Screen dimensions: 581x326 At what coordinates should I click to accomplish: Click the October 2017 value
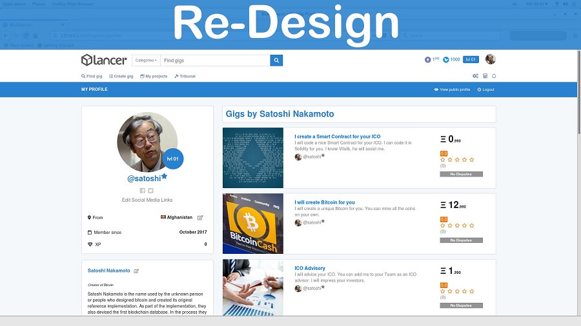coord(193,232)
